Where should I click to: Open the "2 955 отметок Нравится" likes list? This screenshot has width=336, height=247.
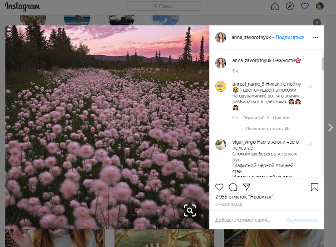(x=245, y=197)
